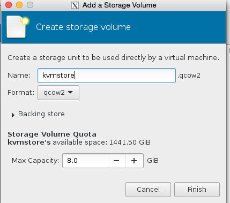Click the Add a Storage Volume title
This screenshot has width=230, height=203.
point(120,5)
